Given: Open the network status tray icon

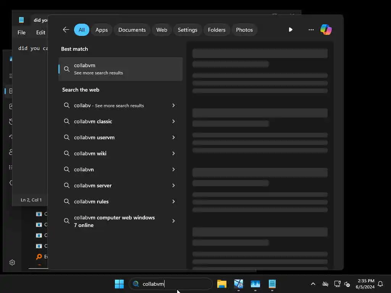Looking at the screenshot, I should 337,284.
